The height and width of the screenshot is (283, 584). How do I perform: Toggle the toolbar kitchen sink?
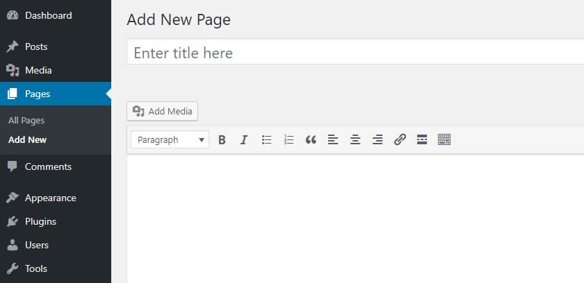point(444,139)
